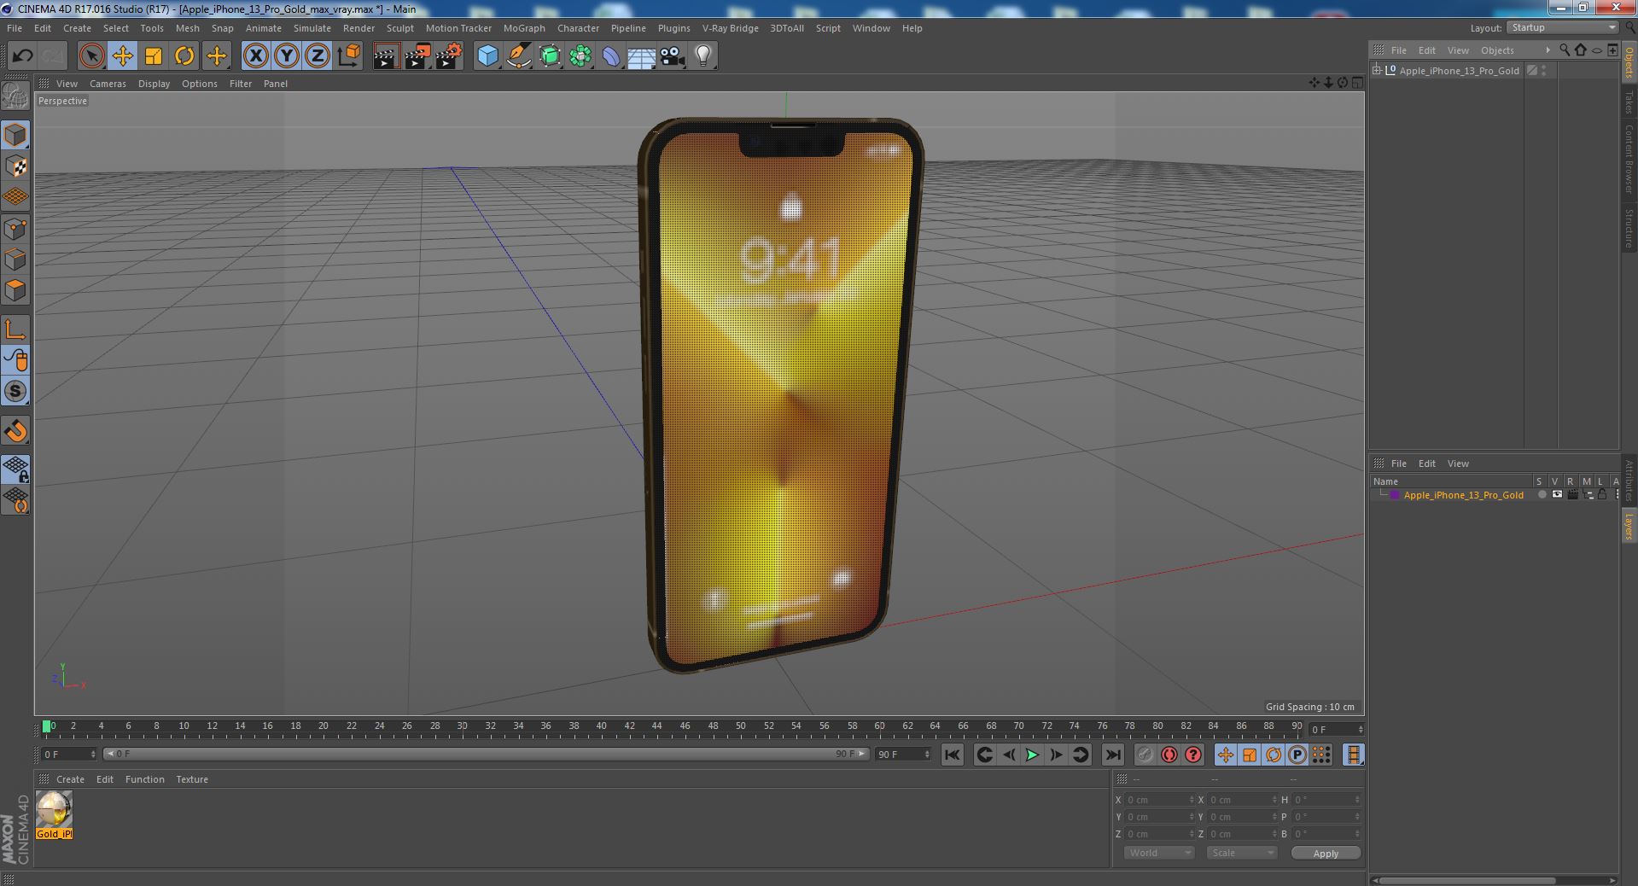The width and height of the screenshot is (1638, 886).
Task: Click the Apply button
Action: tap(1326, 854)
